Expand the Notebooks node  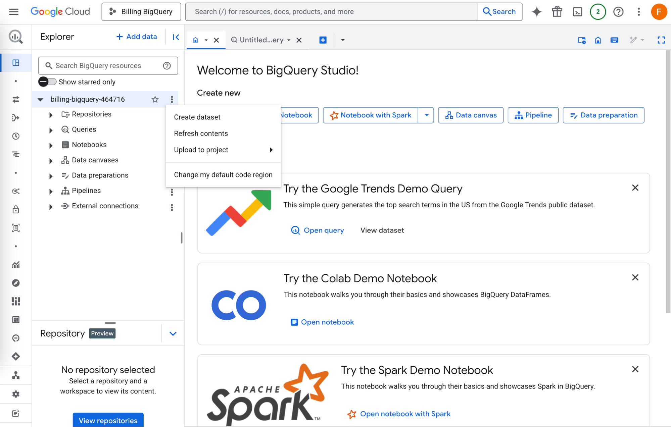point(51,146)
